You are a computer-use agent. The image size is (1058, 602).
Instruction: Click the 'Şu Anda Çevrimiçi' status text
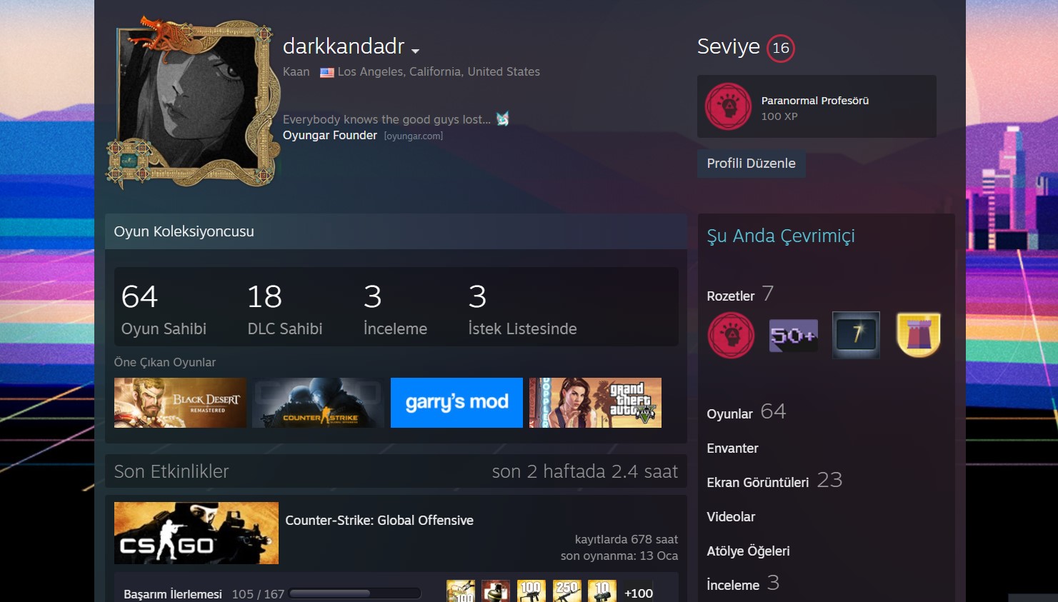[781, 236]
